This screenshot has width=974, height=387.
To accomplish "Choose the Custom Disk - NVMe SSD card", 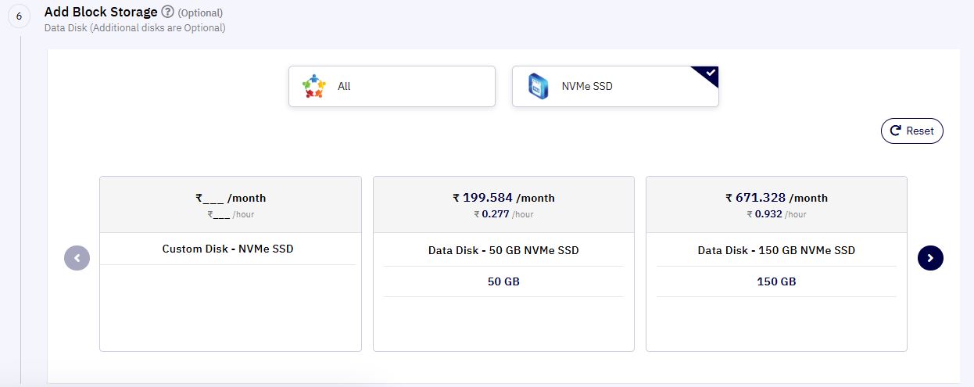I will (x=231, y=263).
